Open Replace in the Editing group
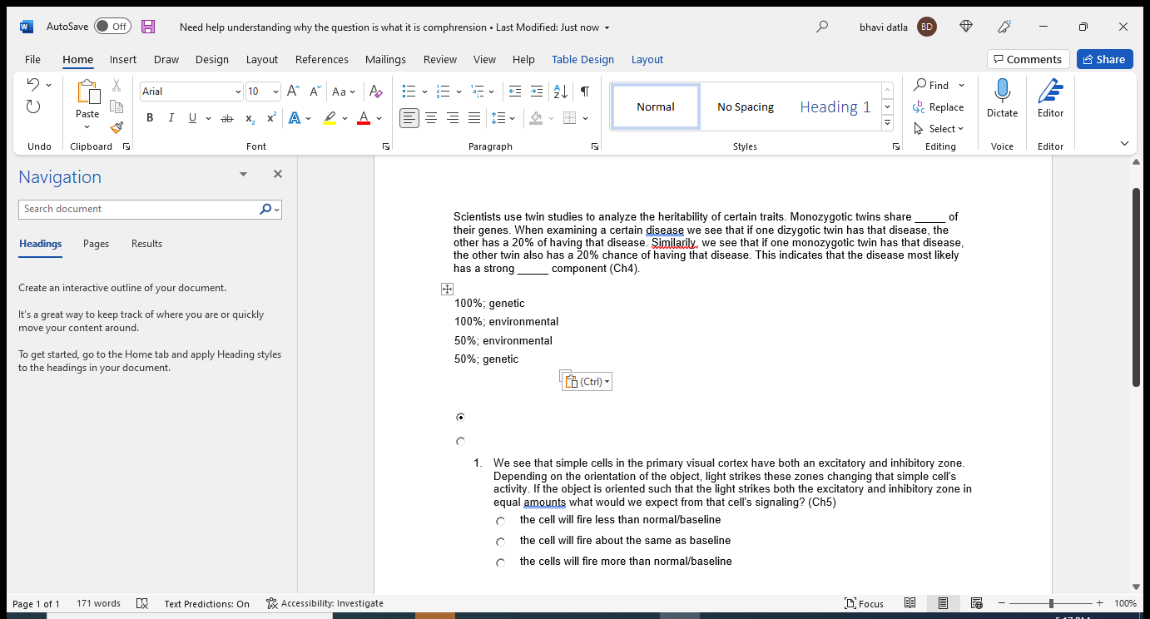 pos(939,106)
